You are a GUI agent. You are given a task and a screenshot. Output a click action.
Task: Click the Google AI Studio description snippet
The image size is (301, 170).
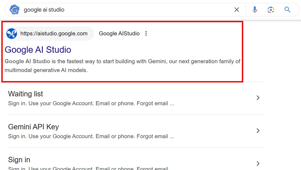(122, 66)
